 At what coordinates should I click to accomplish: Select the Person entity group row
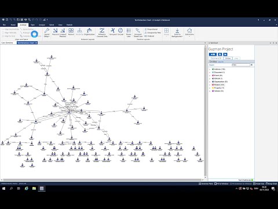(218, 85)
